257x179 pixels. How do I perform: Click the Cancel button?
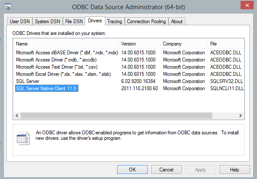pyautogui.click(x=166, y=169)
